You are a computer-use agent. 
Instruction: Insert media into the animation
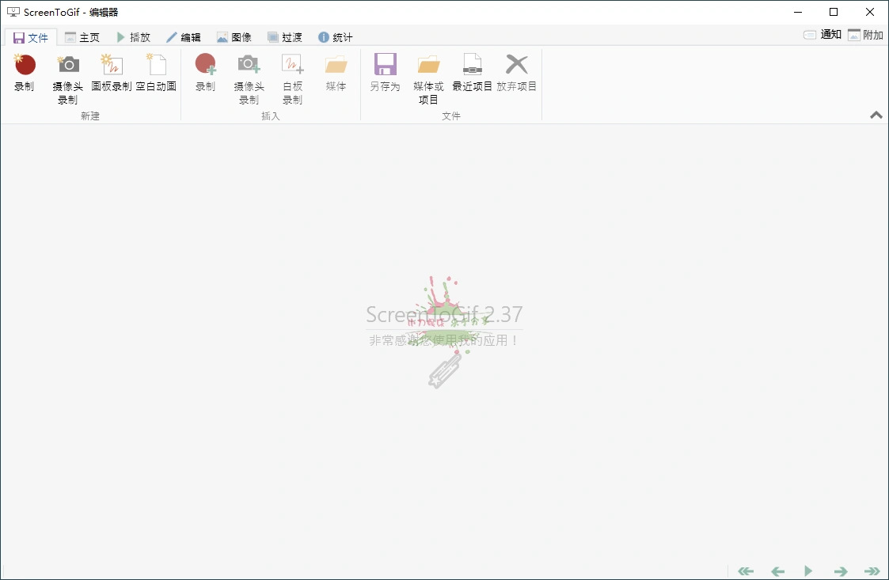coord(335,75)
